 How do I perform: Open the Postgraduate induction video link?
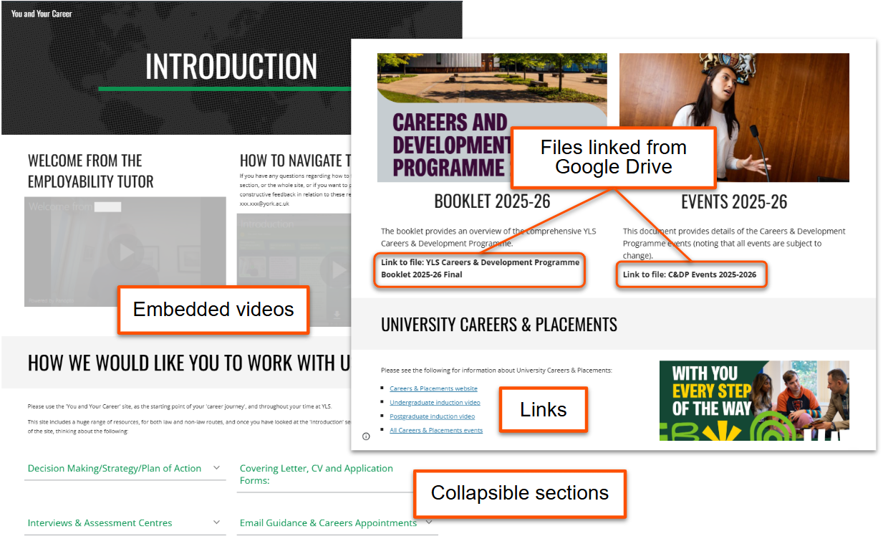[432, 416]
